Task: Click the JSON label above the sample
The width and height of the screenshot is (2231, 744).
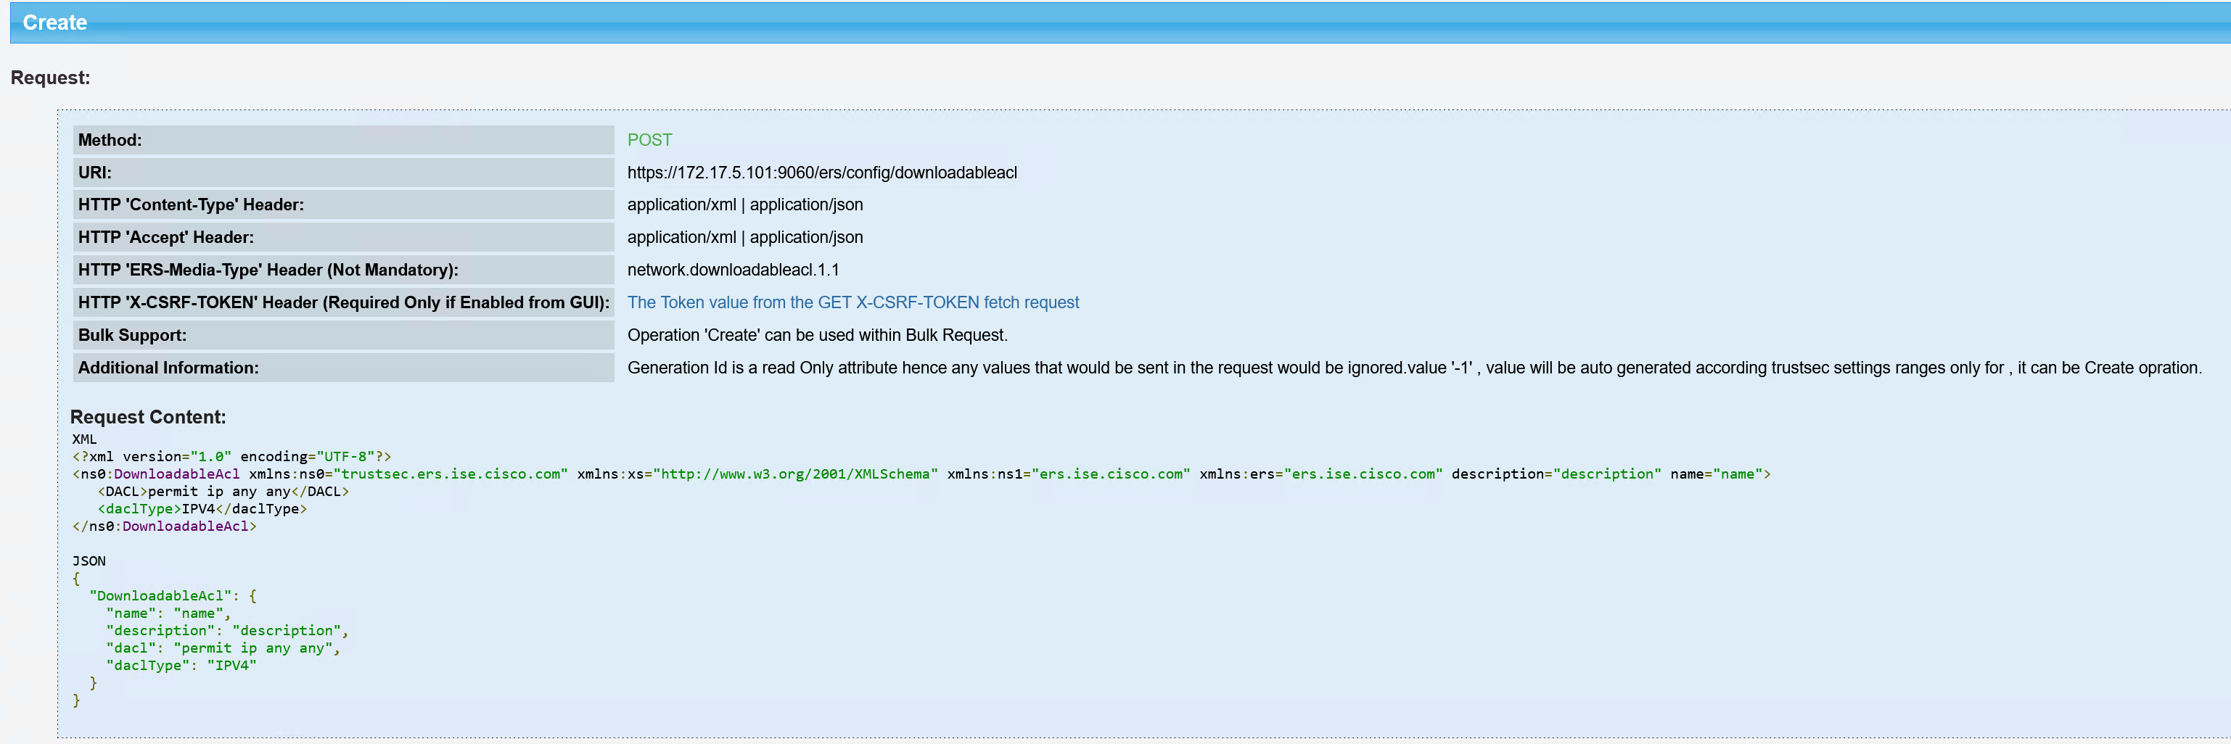Action: (89, 561)
